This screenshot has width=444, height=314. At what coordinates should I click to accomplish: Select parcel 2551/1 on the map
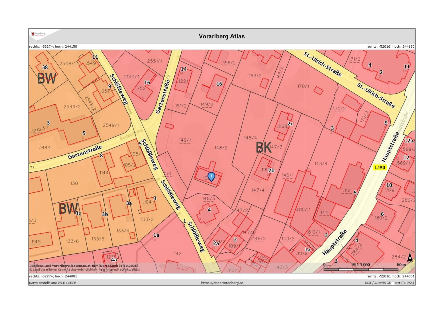(x=154, y=61)
